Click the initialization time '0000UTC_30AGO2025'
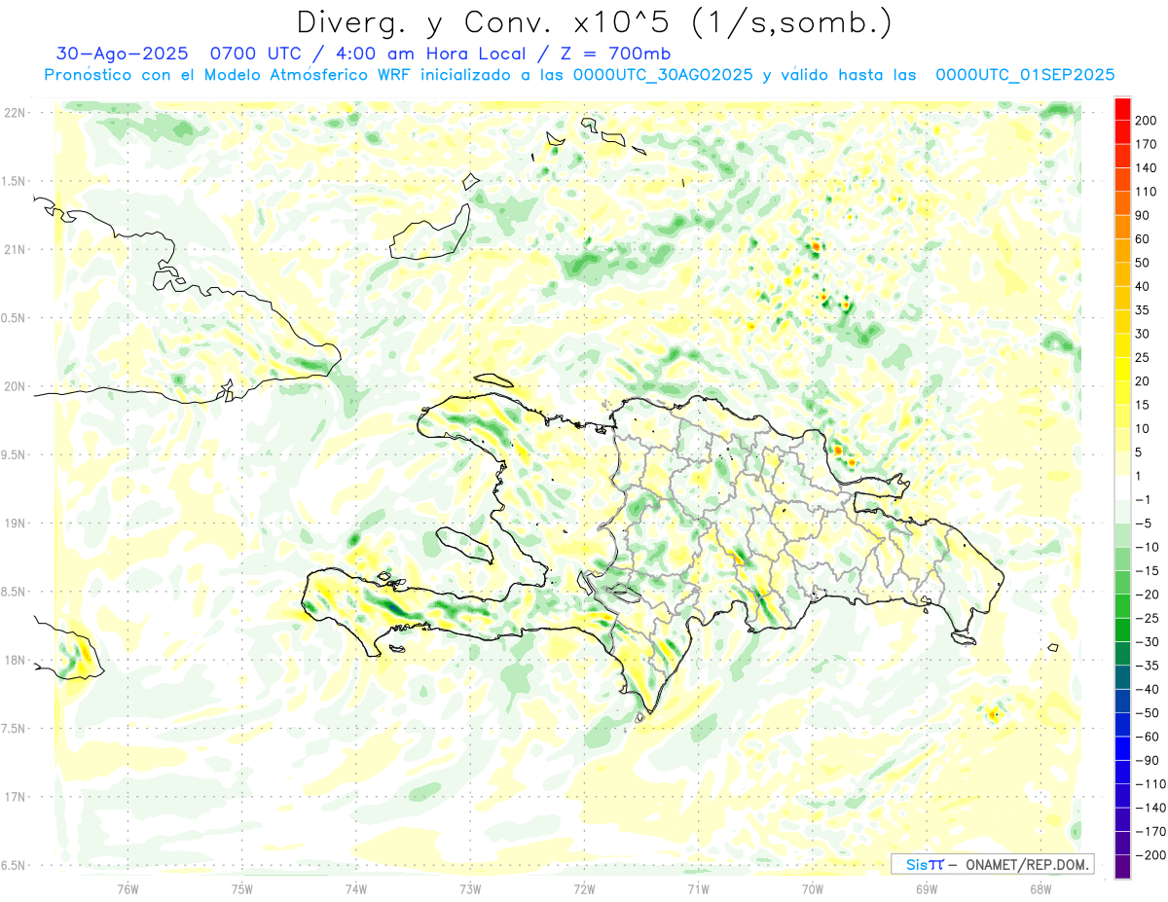Viewport: 1168px width, 902px height. tap(663, 75)
